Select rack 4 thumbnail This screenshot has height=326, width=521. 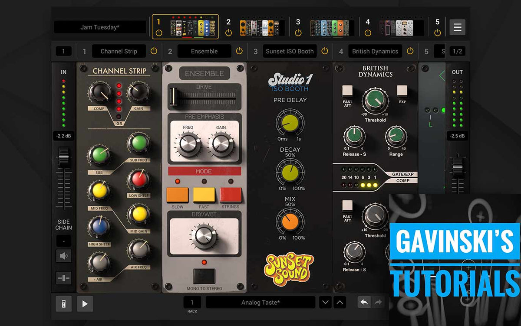[x=402, y=27]
